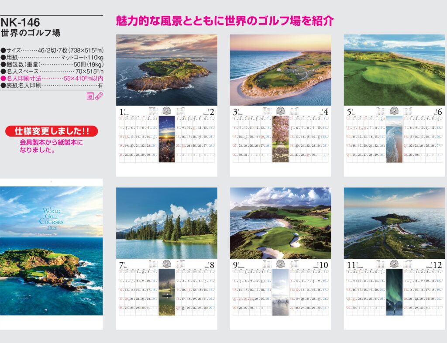The height and width of the screenshot is (343, 447).
Task: Open the mountain lake golf course photo
Action: pyautogui.click(x=166, y=223)
